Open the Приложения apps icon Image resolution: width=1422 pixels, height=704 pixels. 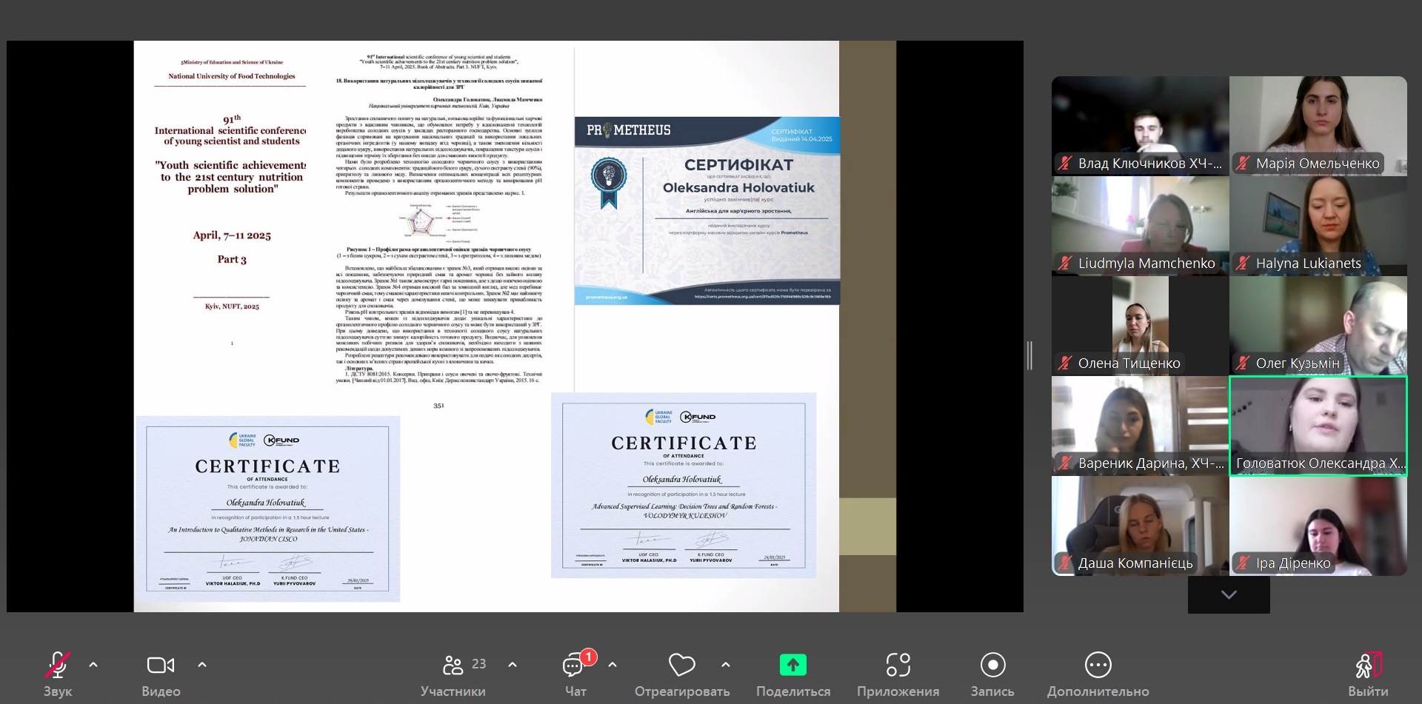pos(898,666)
